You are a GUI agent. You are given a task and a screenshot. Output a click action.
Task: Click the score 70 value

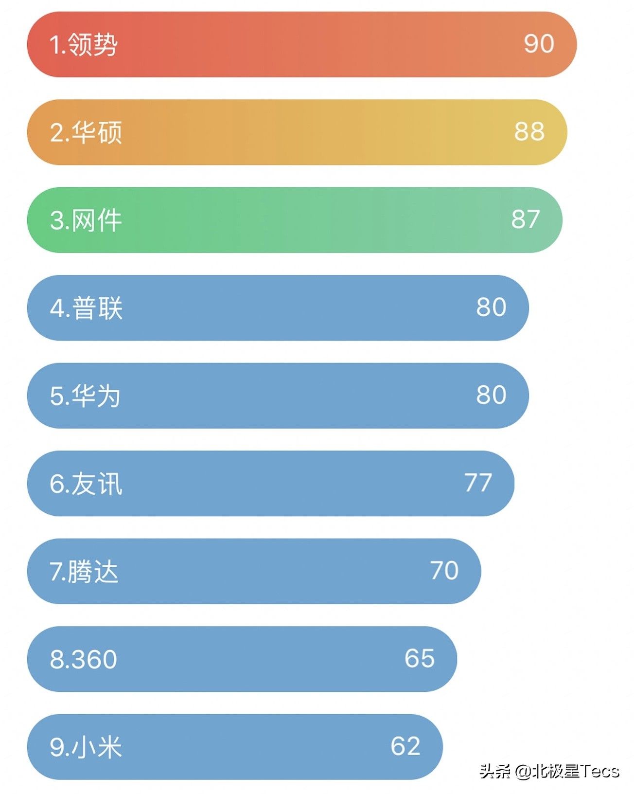[x=444, y=570]
